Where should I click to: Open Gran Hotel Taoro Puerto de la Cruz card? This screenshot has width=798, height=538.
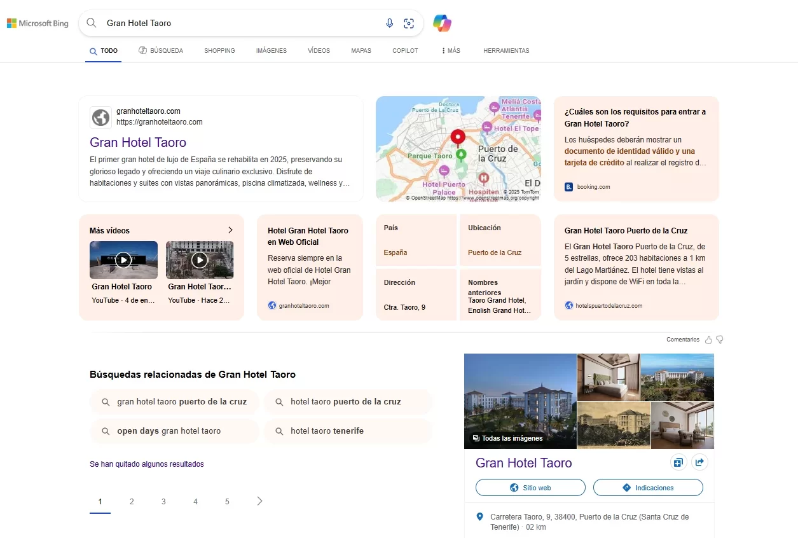click(x=636, y=267)
